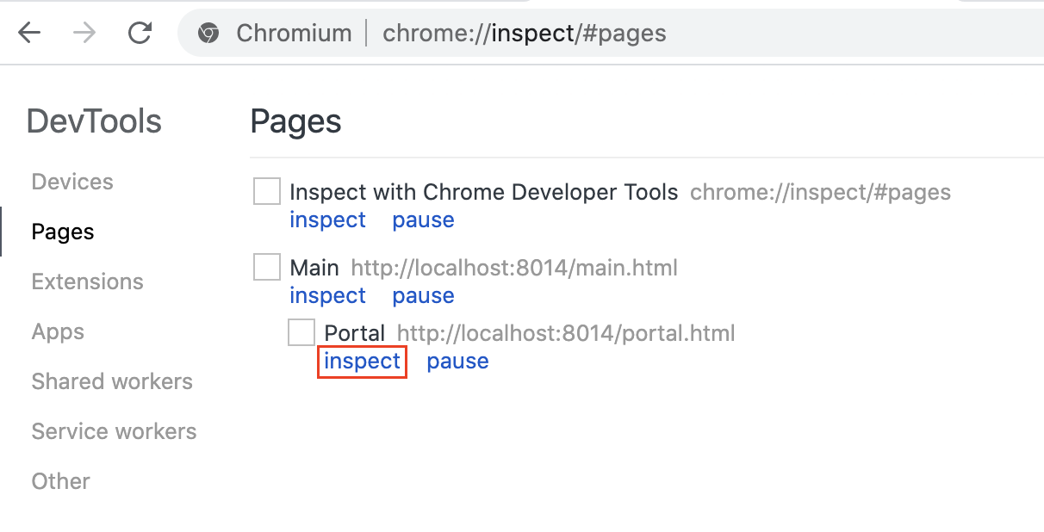Inspect the Main page

click(327, 295)
